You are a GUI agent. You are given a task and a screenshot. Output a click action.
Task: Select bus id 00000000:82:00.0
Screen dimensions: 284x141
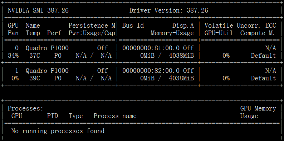[x=151, y=71]
